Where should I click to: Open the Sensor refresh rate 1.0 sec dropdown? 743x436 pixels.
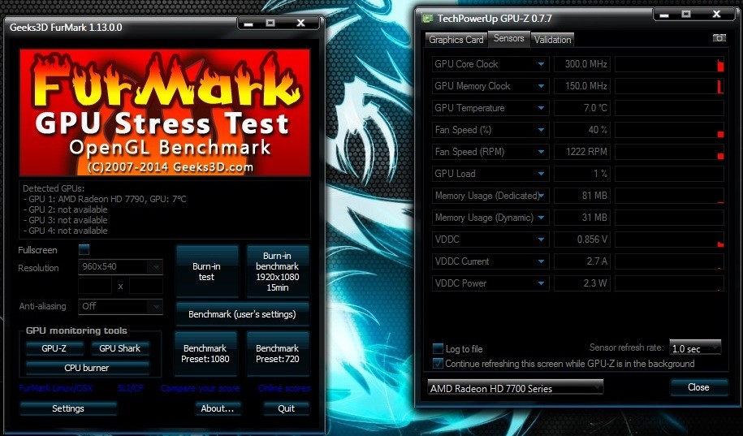pos(695,348)
